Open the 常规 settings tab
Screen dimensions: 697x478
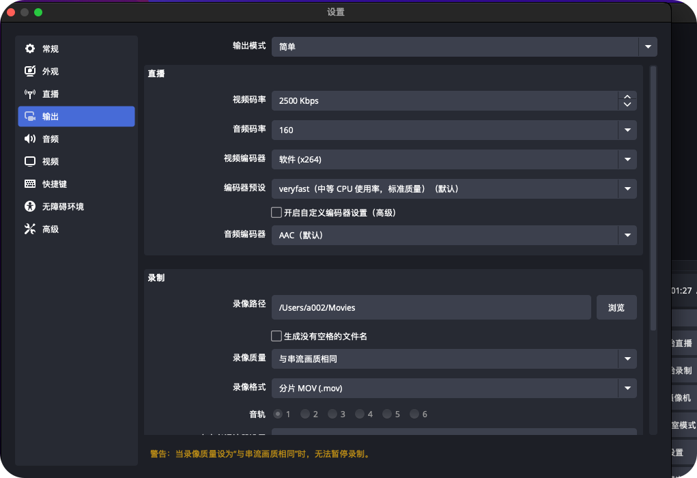tap(76, 49)
